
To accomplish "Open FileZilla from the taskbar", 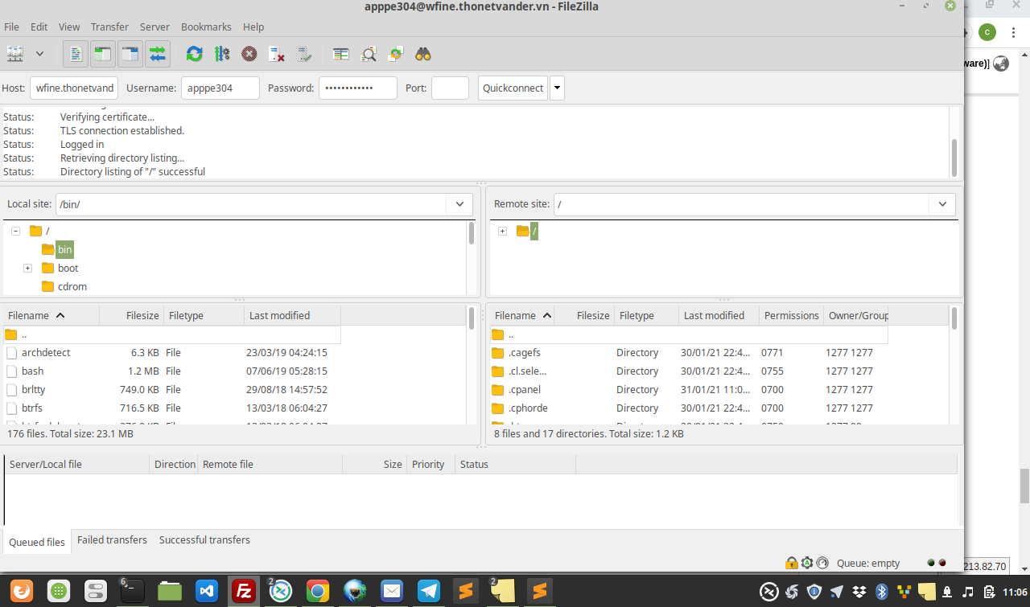I will click(244, 592).
